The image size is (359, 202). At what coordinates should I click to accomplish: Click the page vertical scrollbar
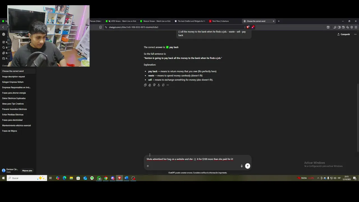coord(358,118)
